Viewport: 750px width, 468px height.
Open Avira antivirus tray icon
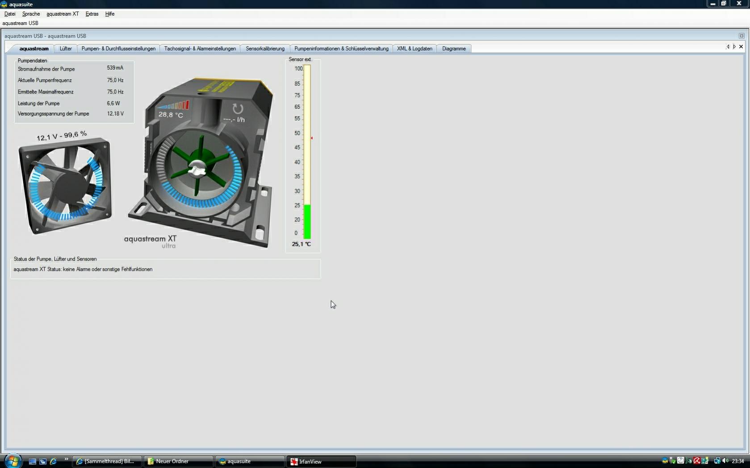697,460
